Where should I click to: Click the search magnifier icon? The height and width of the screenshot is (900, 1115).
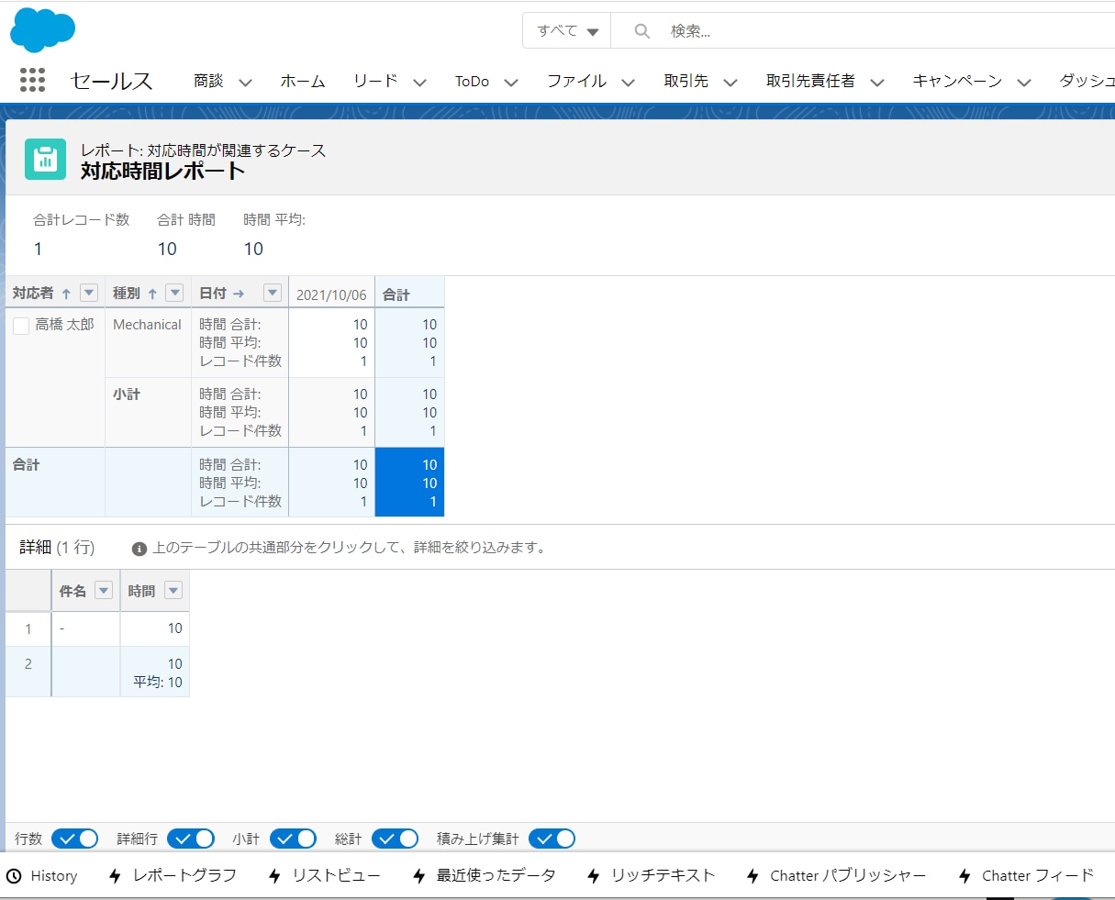(x=642, y=31)
